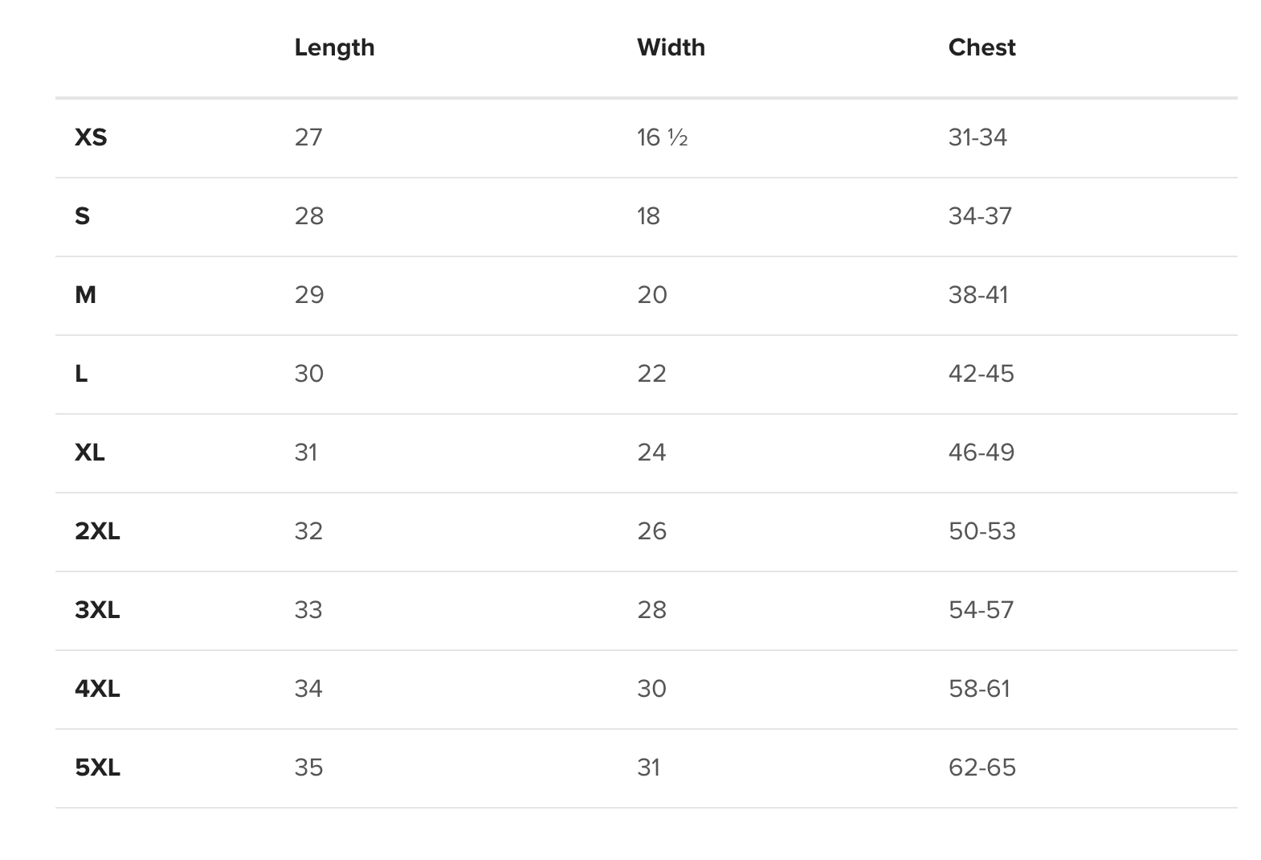Image resolution: width=1261 pixels, height=860 pixels.
Task: Click the 2XL width value 26
Action: tap(652, 531)
